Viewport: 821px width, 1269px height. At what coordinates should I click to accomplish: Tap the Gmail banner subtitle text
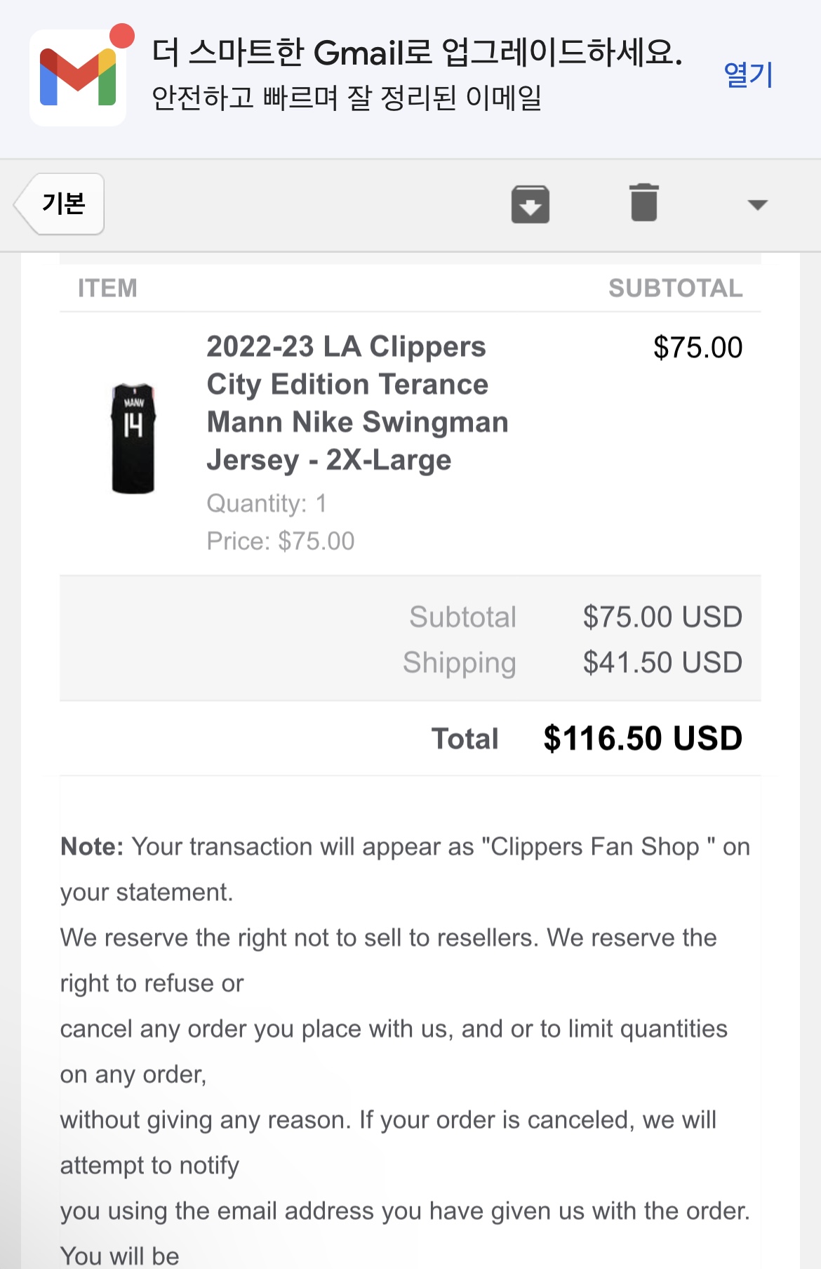point(347,98)
